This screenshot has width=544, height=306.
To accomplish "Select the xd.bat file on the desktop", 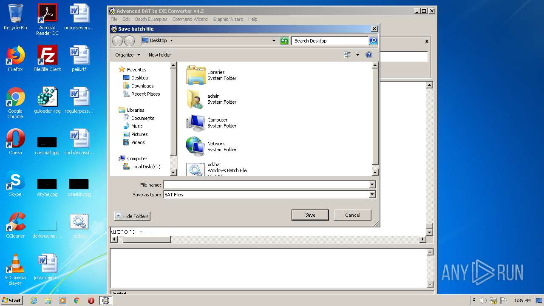I will (79, 225).
